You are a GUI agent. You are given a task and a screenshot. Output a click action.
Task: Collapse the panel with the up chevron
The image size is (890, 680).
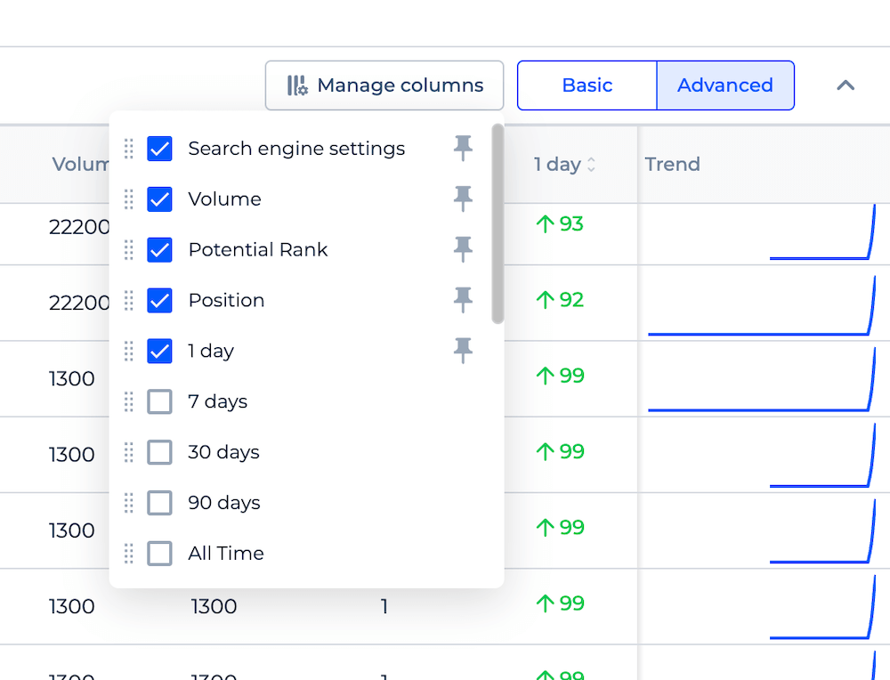[845, 85]
